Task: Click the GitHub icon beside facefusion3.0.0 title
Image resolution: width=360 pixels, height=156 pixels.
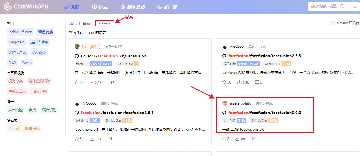Action: (224, 113)
